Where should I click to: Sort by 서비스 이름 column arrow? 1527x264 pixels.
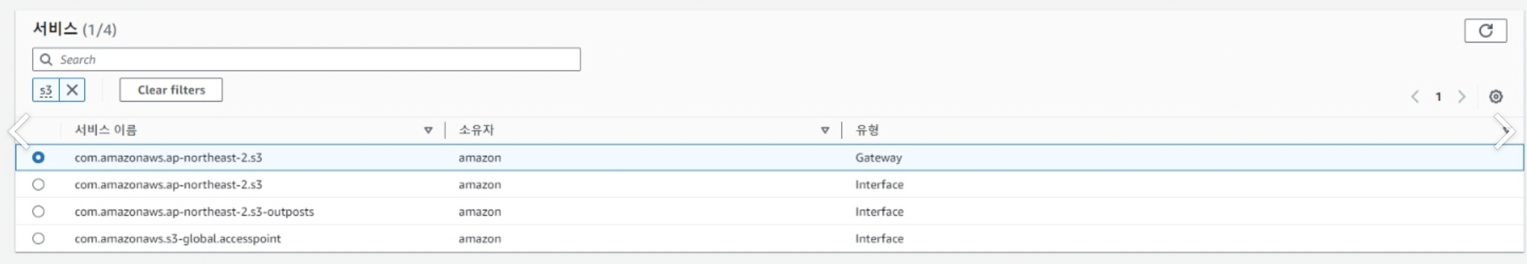tap(428, 130)
